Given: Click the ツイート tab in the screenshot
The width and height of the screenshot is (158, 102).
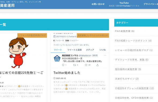Looking at the screenshot, I should pyautogui.click(x=58, y=50).
